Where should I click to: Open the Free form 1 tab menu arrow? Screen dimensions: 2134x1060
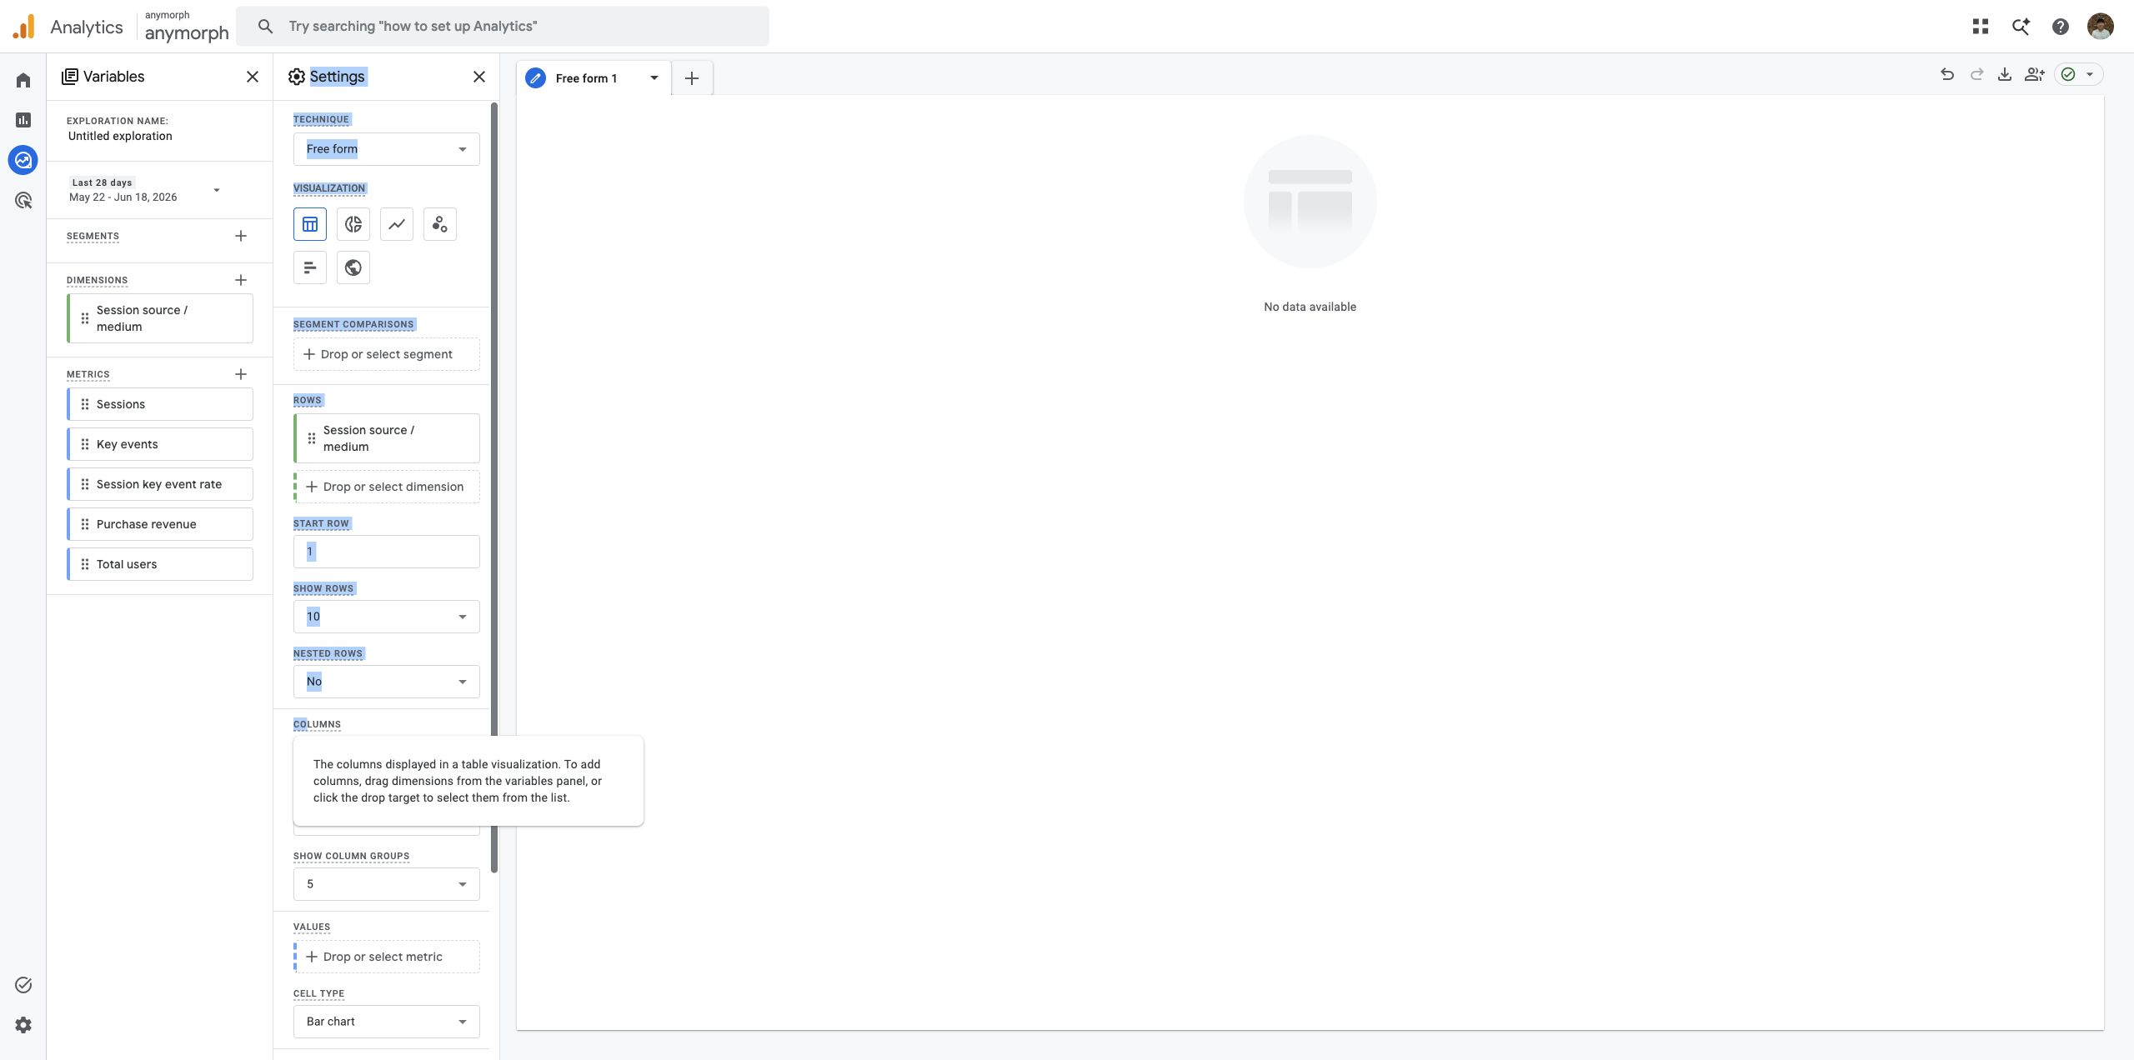click(x=654, y=78)
